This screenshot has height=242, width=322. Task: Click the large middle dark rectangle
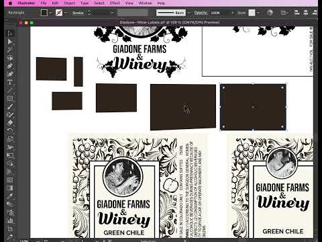pos(183,107)
